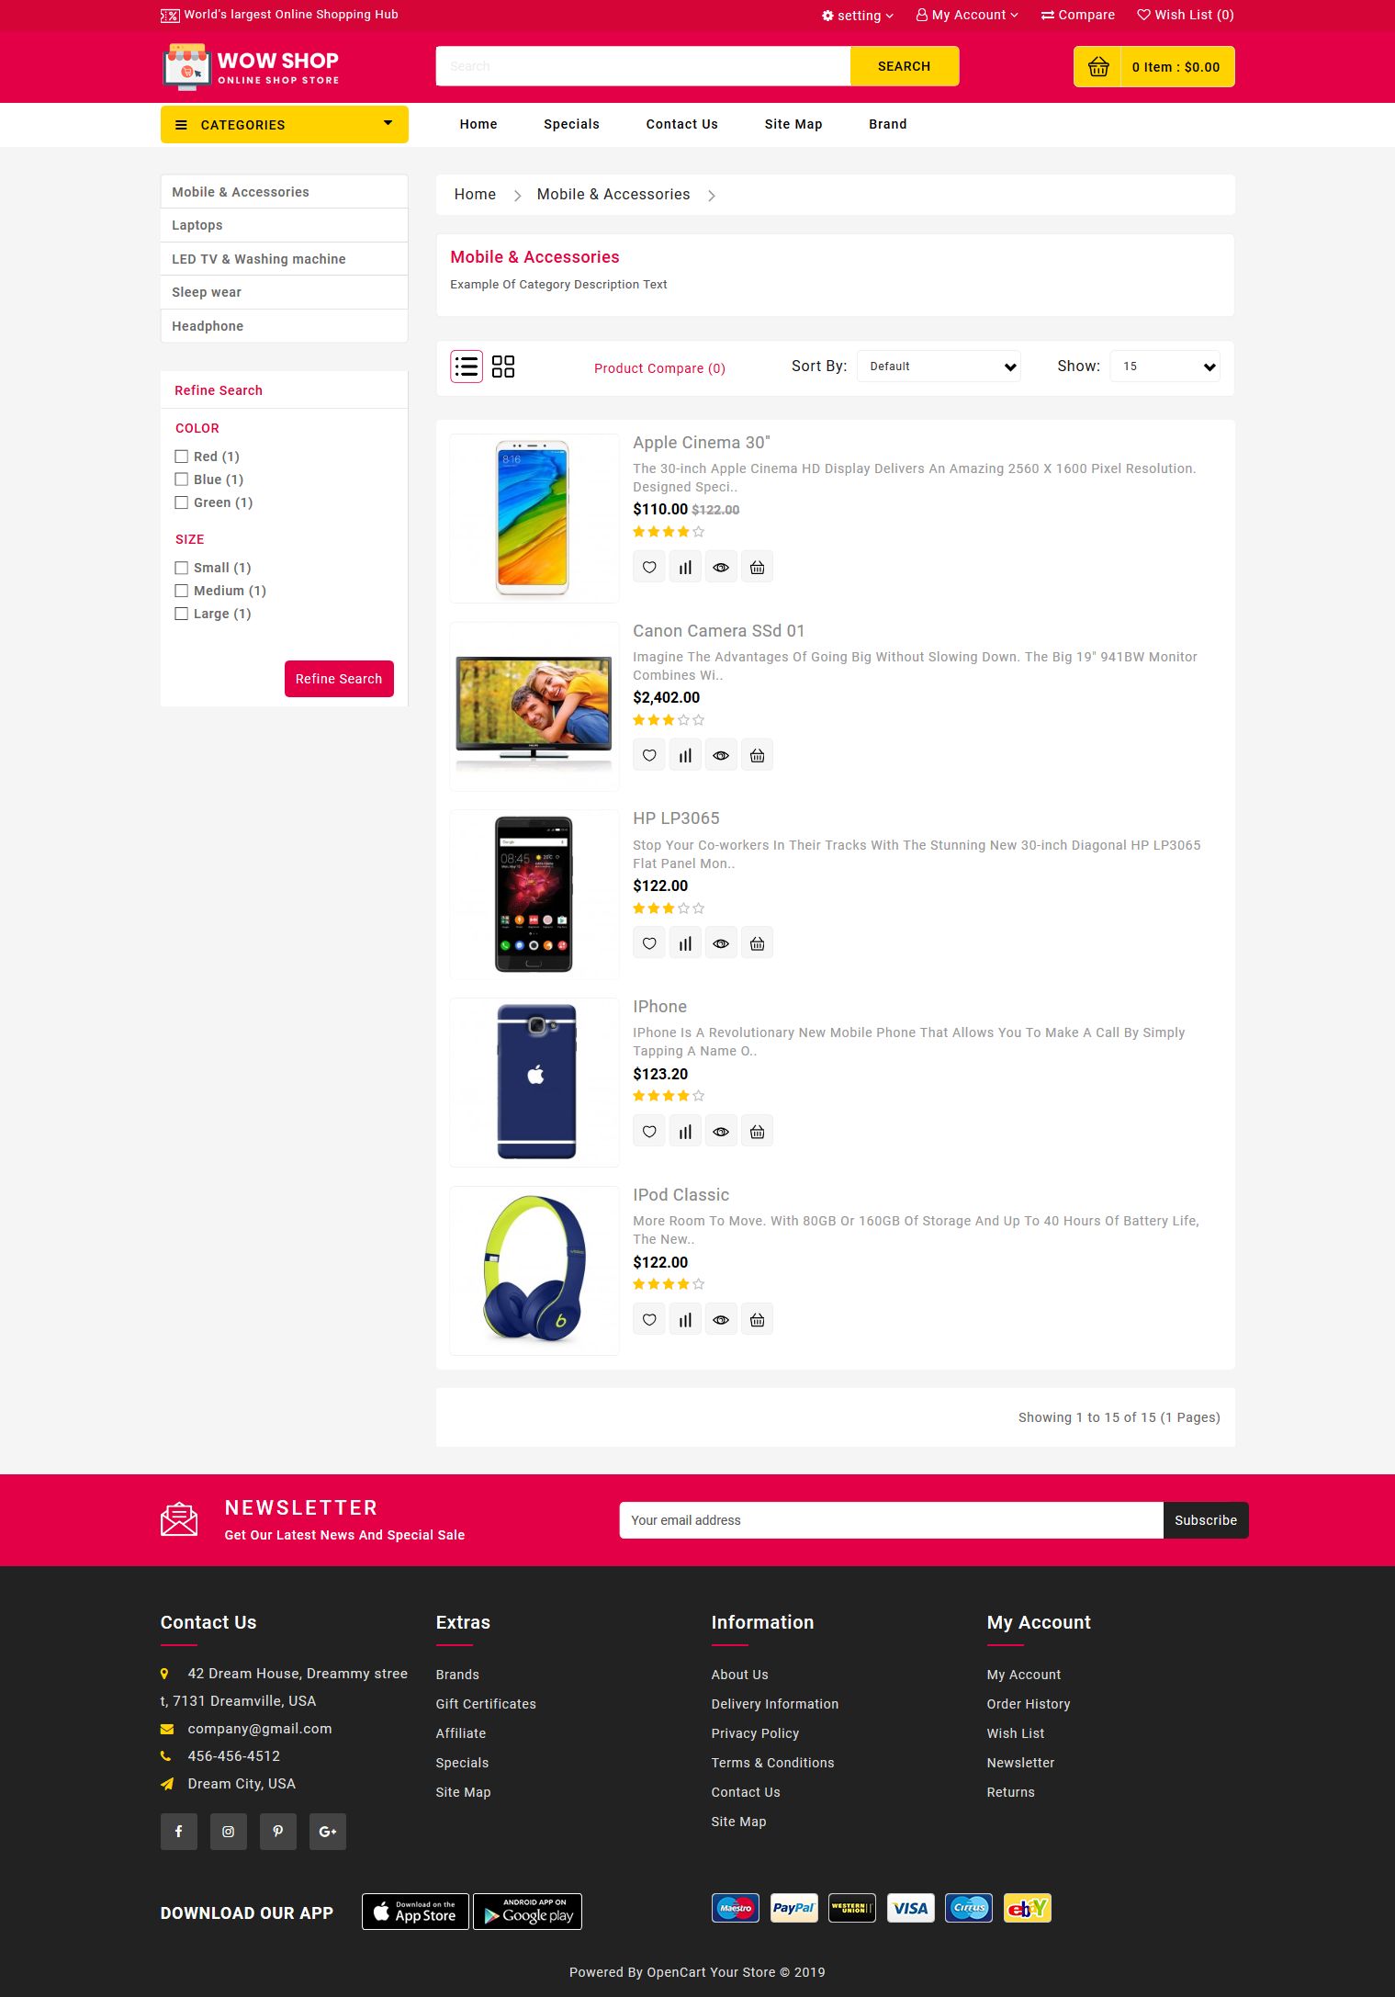Screen dimensions: 1395x1997
Task: Add IPod Classic to wish list
Action: [x=649, y=1320]
